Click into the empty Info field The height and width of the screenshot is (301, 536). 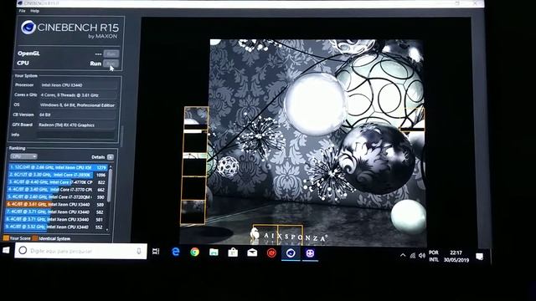coord(75,135)
